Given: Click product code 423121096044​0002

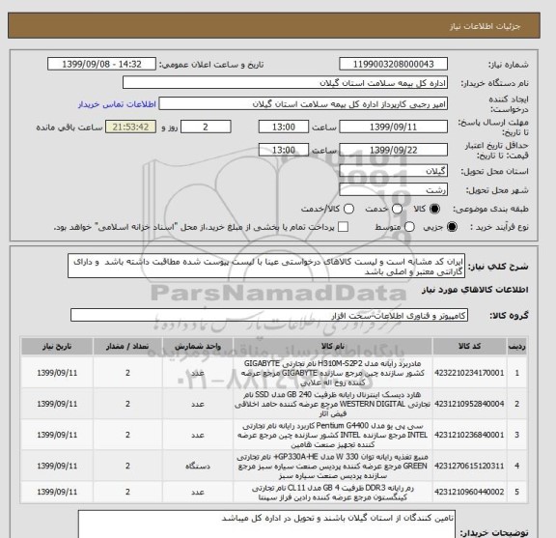Looking at the screenshot, I should point(469,492).
